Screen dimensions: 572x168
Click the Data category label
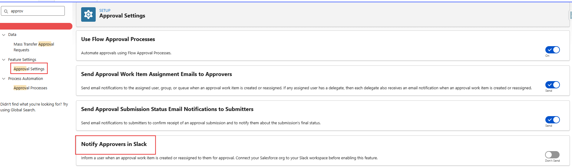click(12, 35)
